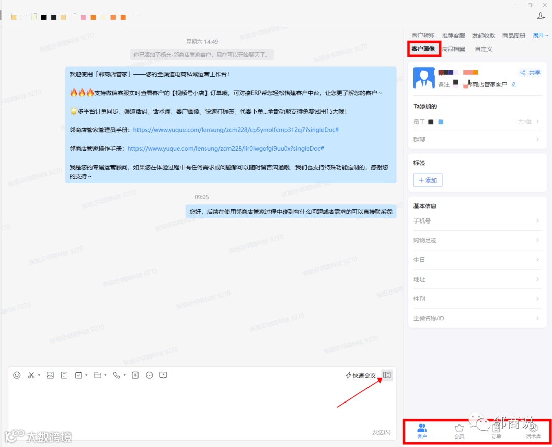
Task: Open the 管理员手册 yuque link
Action: coord(236,130)
